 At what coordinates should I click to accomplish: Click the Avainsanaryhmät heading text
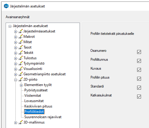tap(18, 17)
